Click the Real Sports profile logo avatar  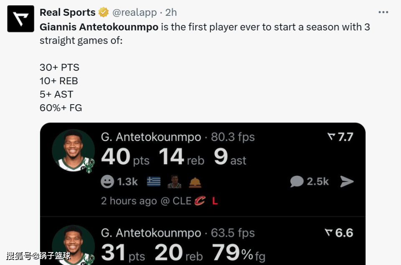(20, 19)
